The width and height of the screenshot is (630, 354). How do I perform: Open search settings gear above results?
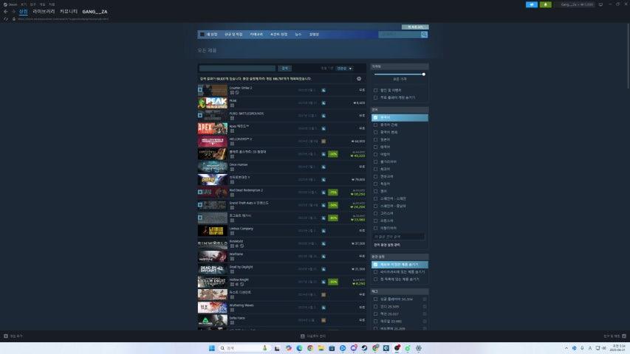pos(359,79)
